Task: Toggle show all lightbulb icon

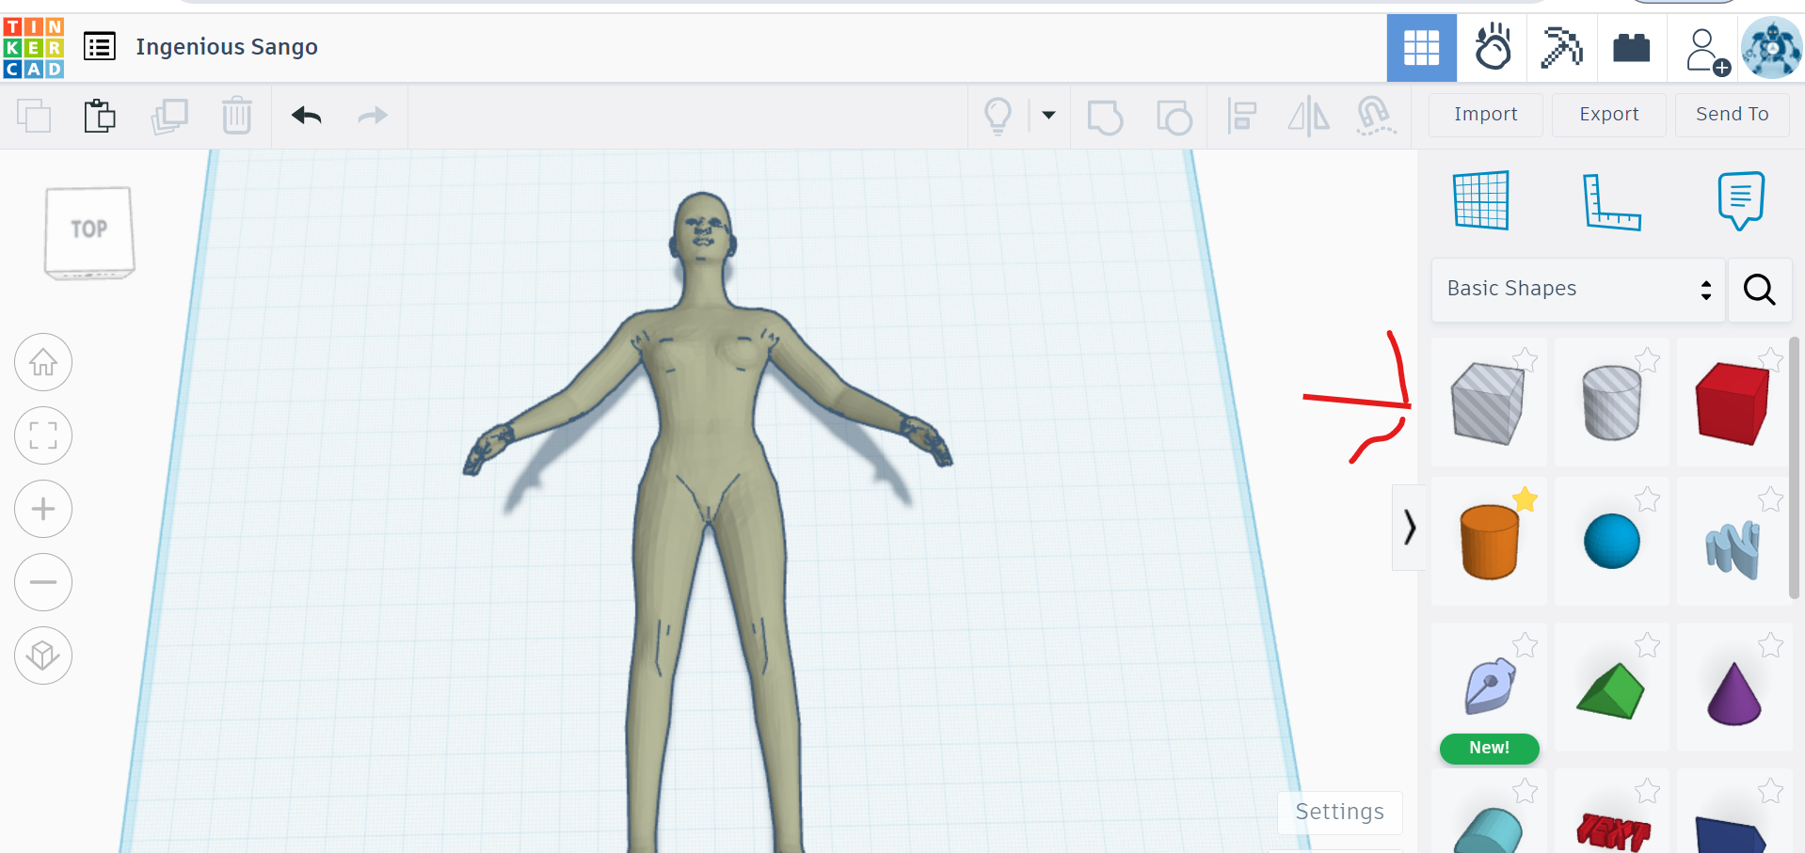Action: point(998,117)
